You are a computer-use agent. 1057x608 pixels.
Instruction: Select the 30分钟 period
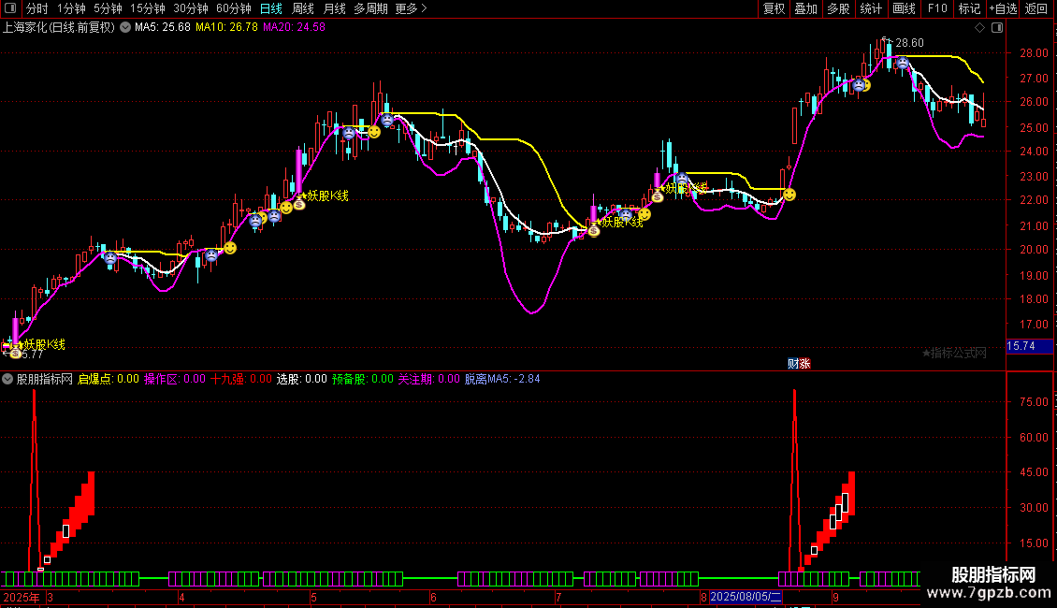click(x=190, y=8)
